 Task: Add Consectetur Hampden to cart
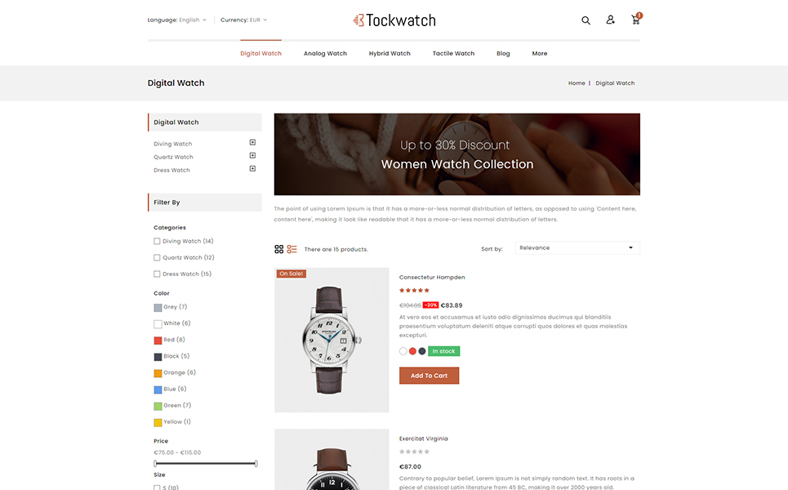(430, 376)
